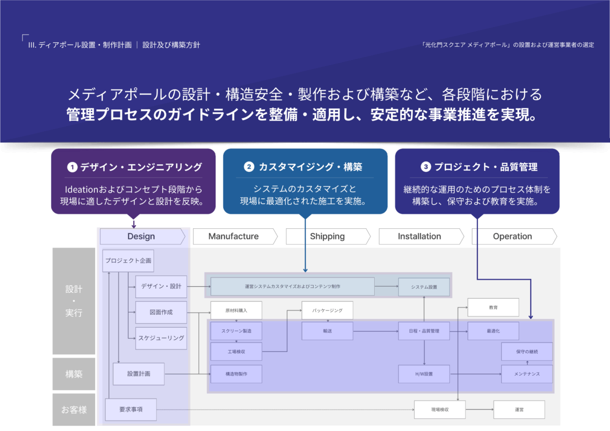This screenshot has height=431, width=610.
Task: Click the システム設置 box
Action: tap(424, 287)
